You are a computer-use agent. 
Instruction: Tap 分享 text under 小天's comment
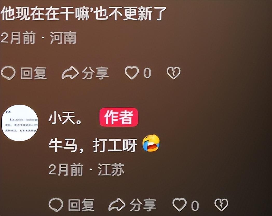143,205
